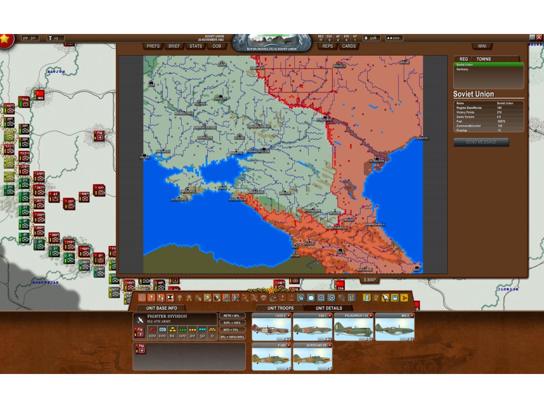
Task: Select the 40A army HQ unit on map
Action: [x=39, y=96]
